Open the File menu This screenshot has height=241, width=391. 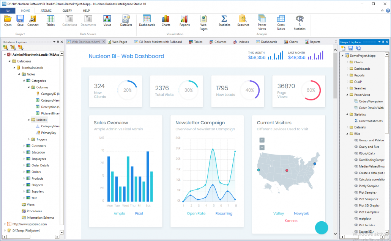(8, 11)
